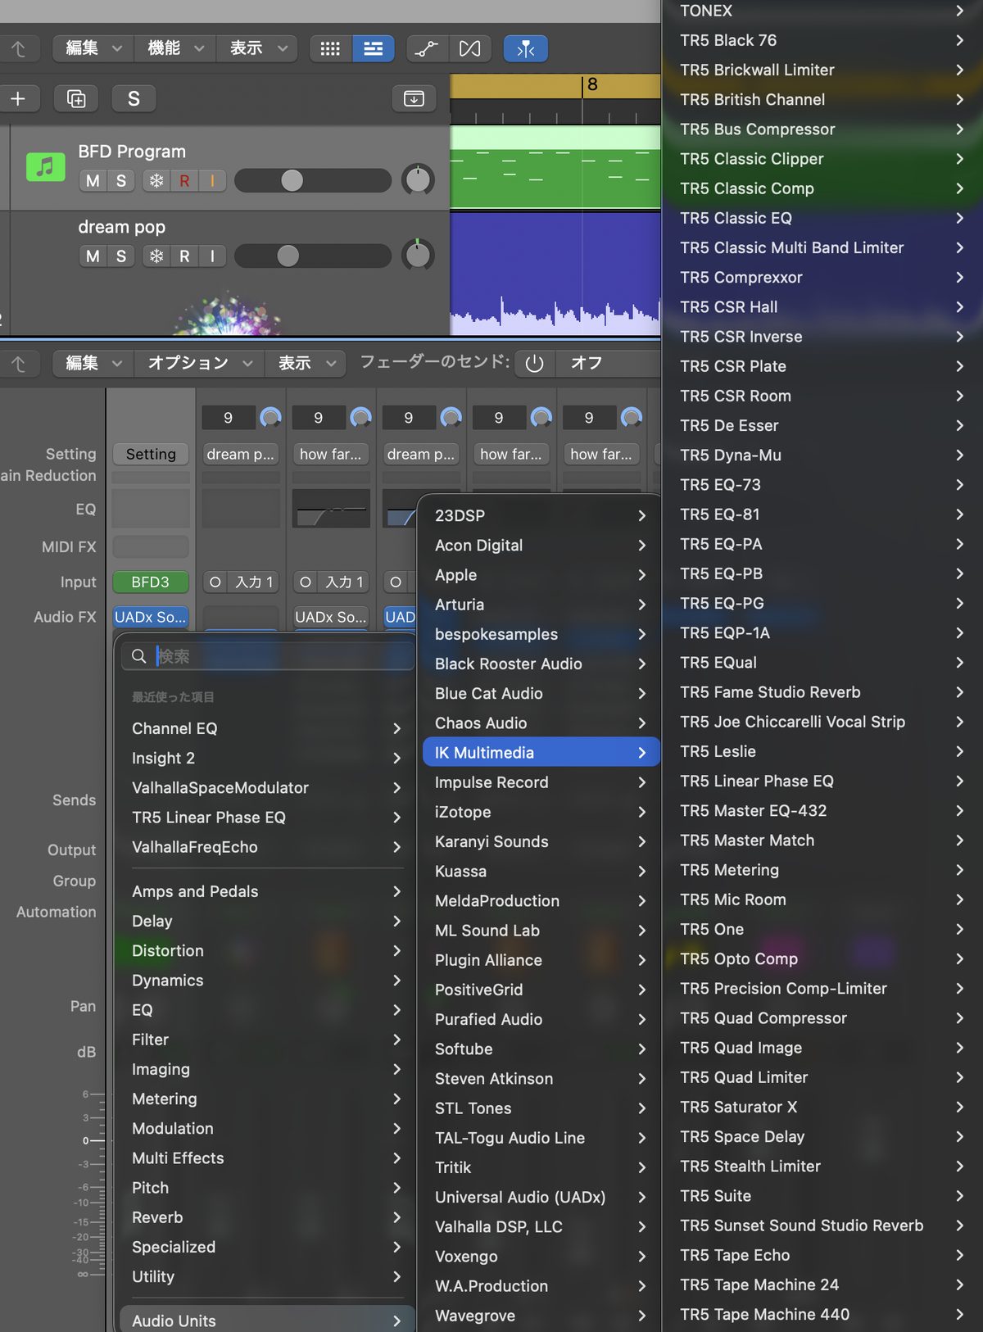
Task: Select TR5 Linear Phase EQ recent item
Action: (266, 818)
